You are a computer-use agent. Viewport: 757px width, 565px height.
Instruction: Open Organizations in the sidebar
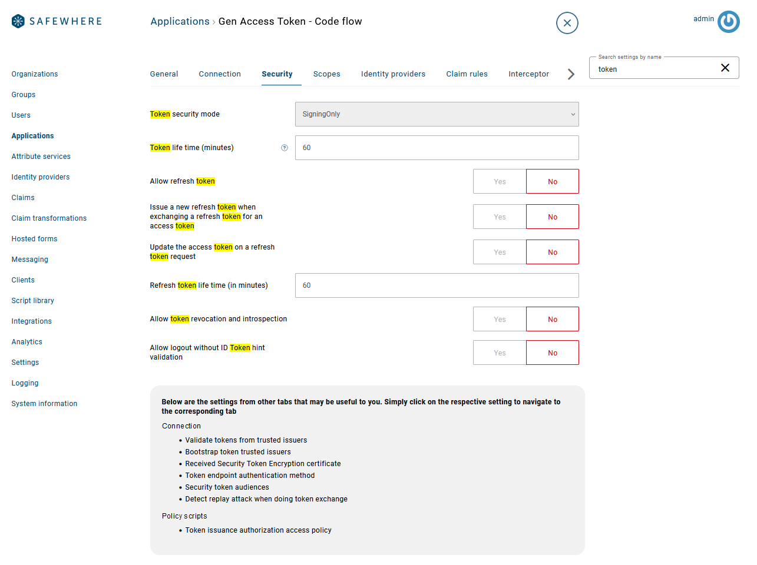35,74
